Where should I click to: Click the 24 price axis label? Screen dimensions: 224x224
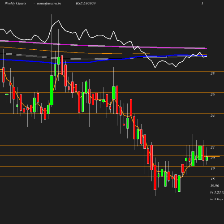tap(212, 116)
